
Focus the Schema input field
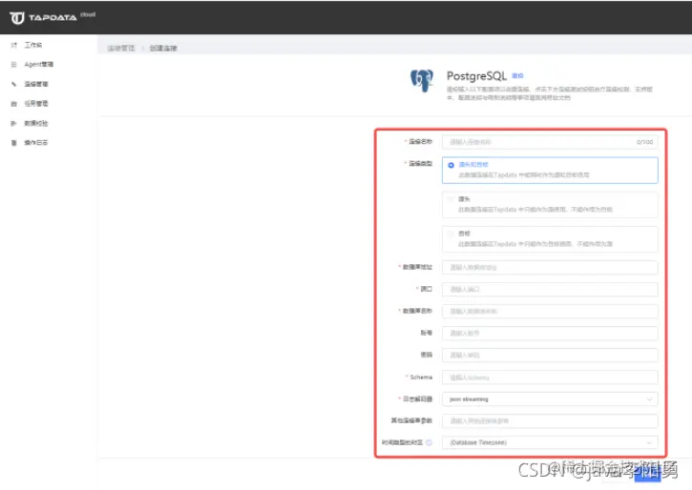pyautogui.click(x=550, y=378)
